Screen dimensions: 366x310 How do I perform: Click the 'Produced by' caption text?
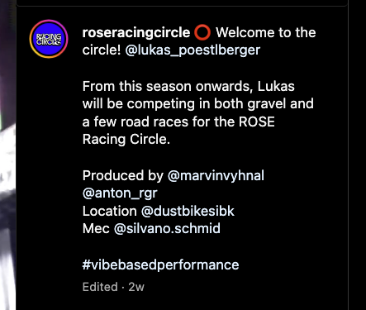123,175
